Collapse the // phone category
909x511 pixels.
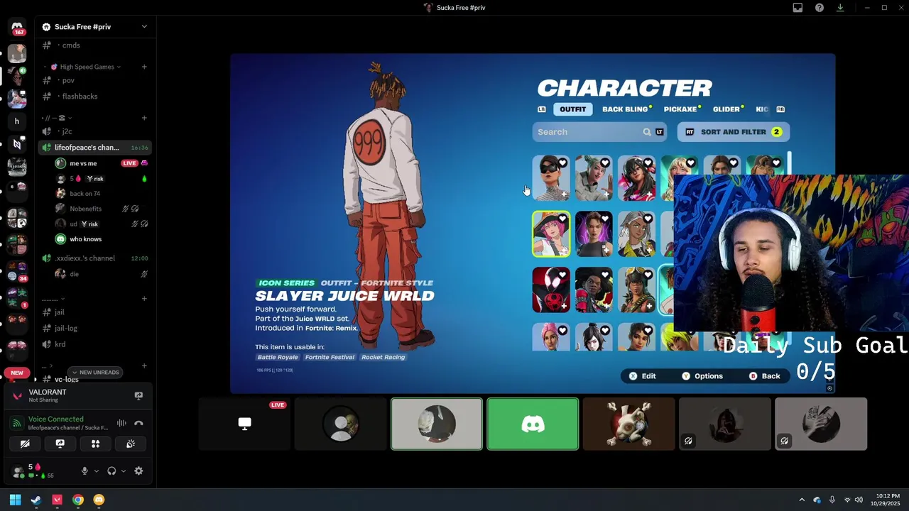click(x=57, y=118)
